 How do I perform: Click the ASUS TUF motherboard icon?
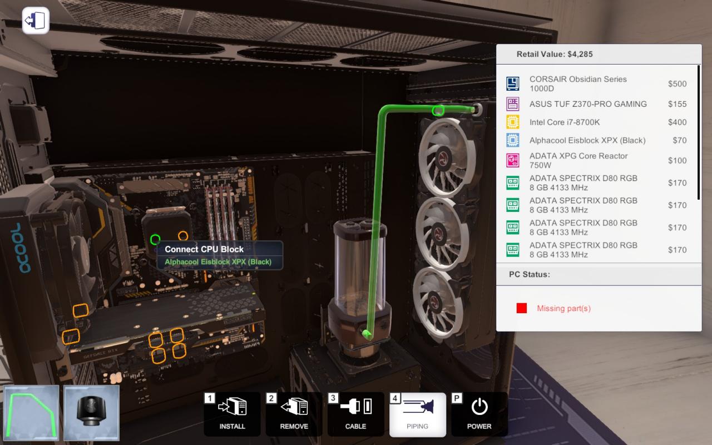512,104
